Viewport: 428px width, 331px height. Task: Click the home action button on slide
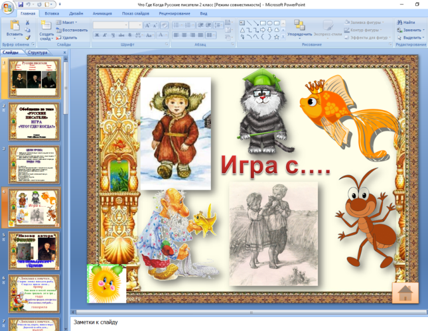point(405,293)
